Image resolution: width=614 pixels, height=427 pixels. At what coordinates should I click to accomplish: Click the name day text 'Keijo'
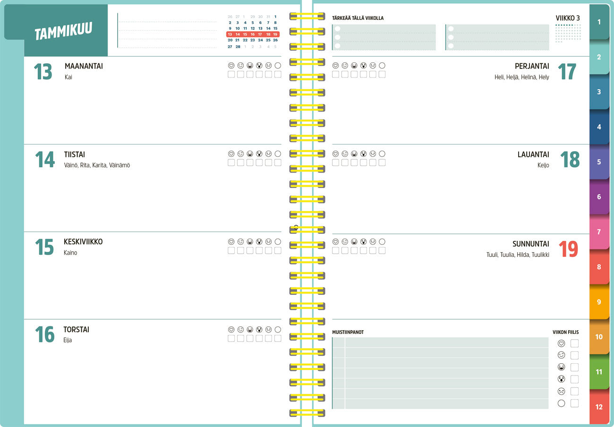tap(543, 165)
